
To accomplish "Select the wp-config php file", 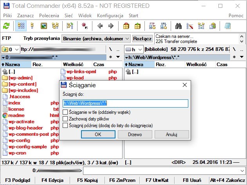I will pyautogui.click(x=31, y=140).
